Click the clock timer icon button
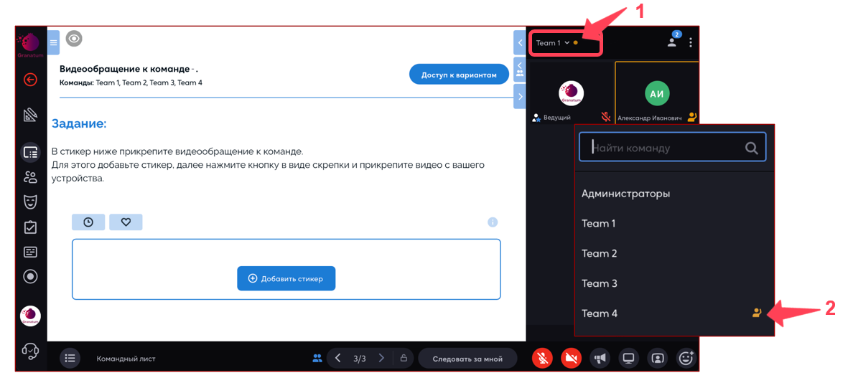The image size is (853, 383). click(x=88, y=222)
